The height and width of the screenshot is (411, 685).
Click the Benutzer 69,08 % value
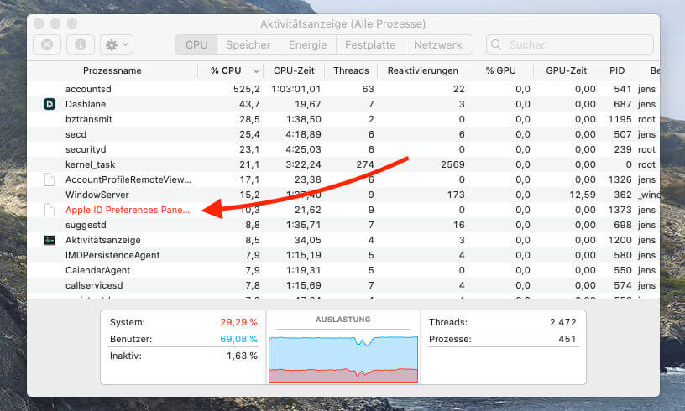click(x=238, y=339)
